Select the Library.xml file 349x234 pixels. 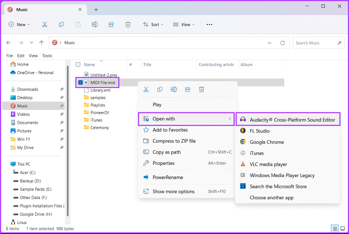click(101, 90)
